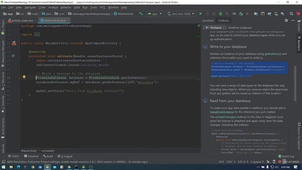This screenshot has width=302, height=170.
Task: Open the Android profiler gauge icon
Action: coord(234,14)
